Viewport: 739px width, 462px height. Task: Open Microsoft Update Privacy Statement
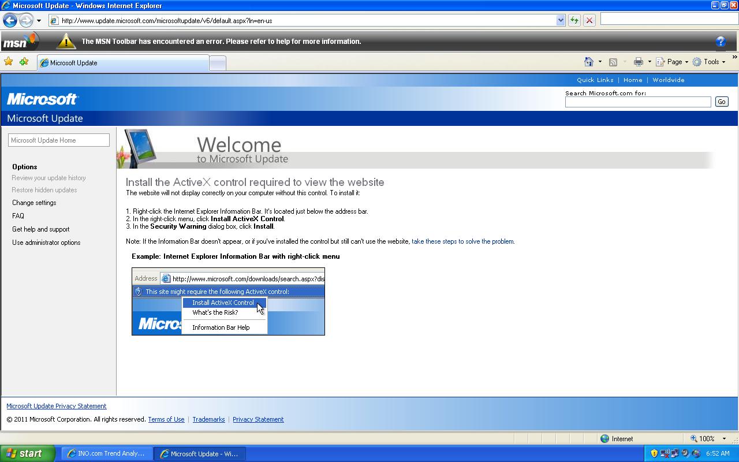point(57,406)
